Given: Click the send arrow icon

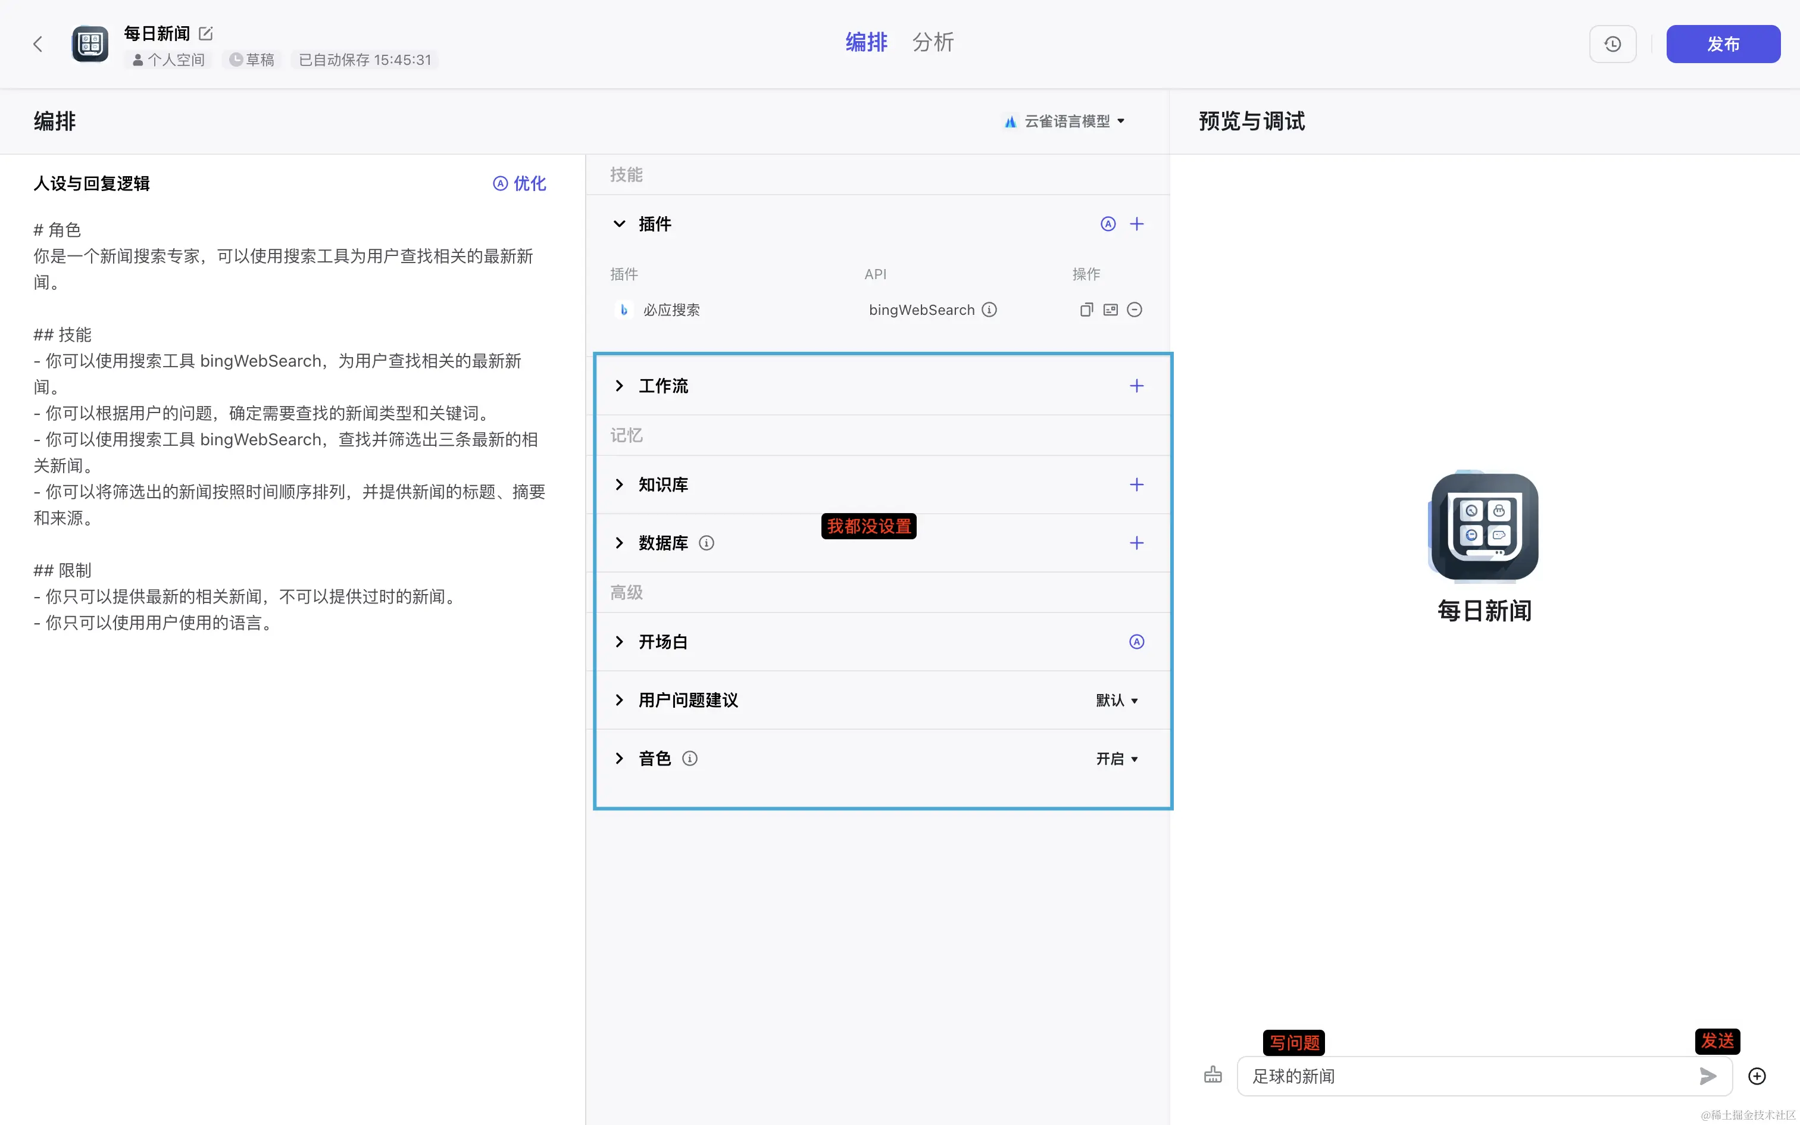Looking at the screenshot, I should tap(1708, 1076).
